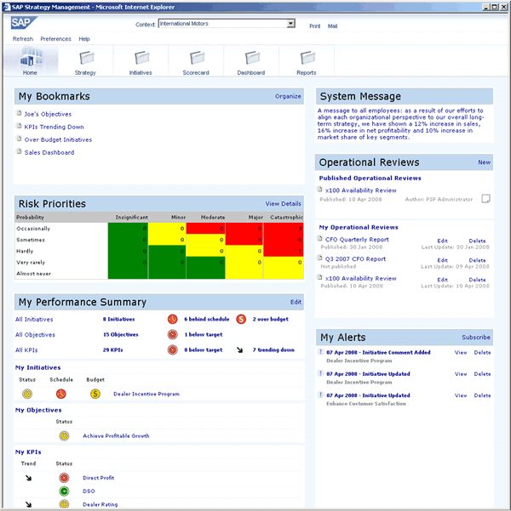Open the Preferences menu item
The height and width of the screenshot is (511, 511).
pos(56,39)
